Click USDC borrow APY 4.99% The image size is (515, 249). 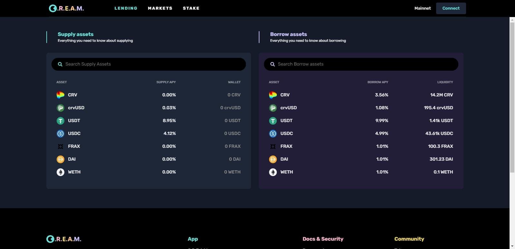(x=382, y=134)
